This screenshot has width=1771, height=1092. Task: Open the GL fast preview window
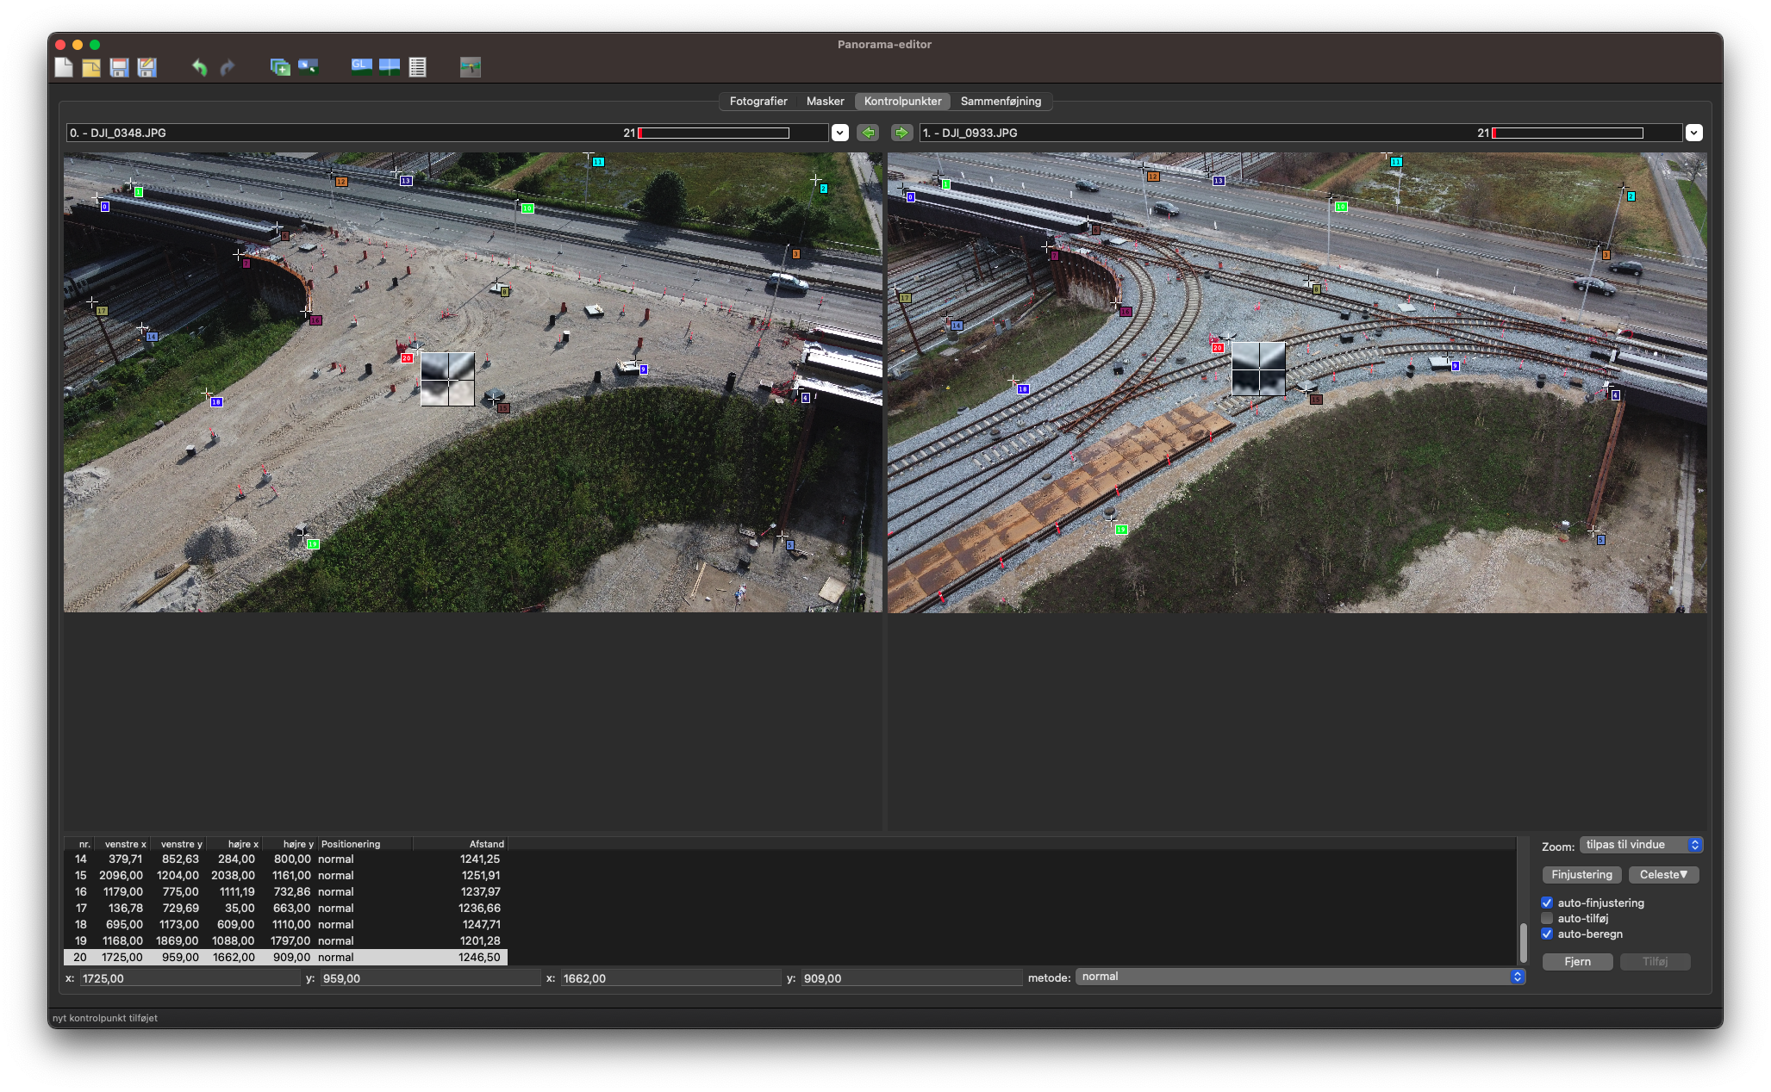click(x=361, y=67)
